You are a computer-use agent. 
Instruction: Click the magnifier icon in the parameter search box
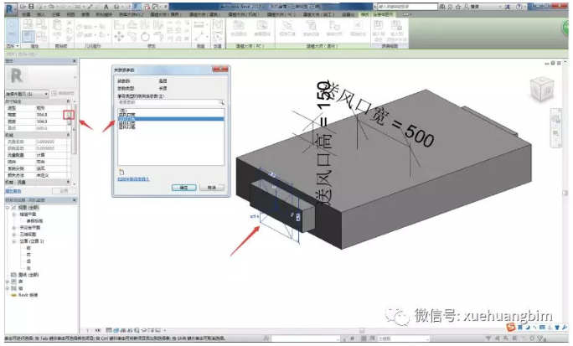[221, 102]
